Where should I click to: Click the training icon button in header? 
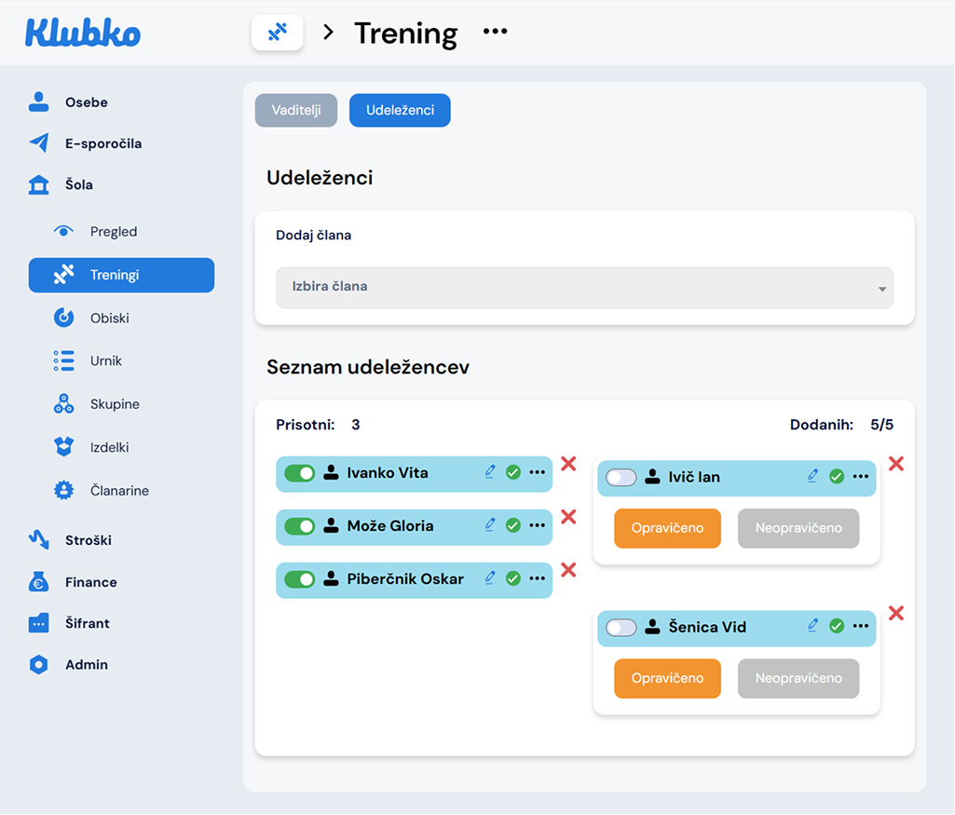[277, 33]
